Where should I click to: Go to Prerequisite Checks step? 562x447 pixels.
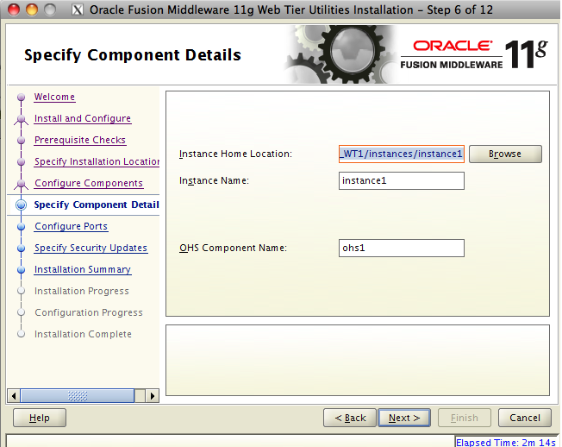80,140
